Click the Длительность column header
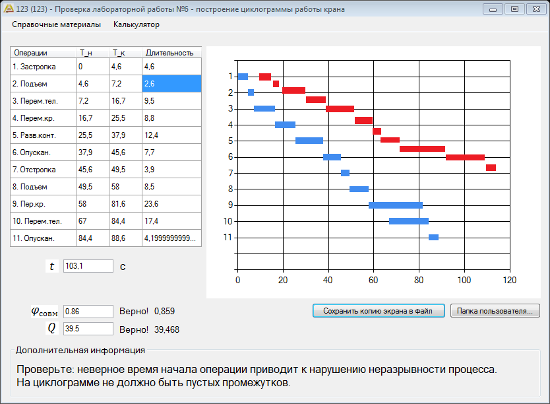The height and width of the screenshot is (404, 550). (172, 53)
